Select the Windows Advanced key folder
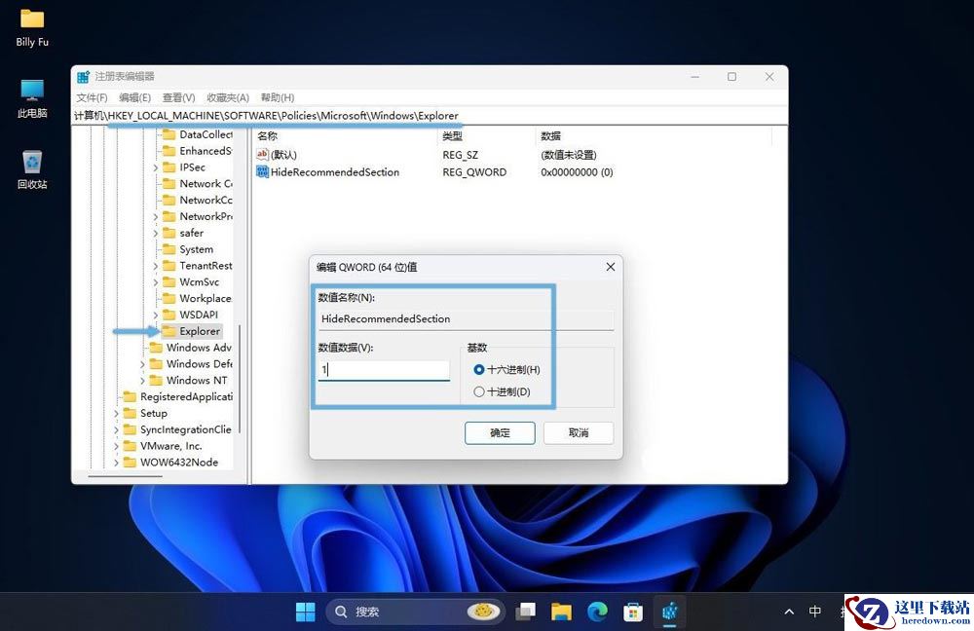The height and width of the screenshot is (631, 974). pos(191,348)
